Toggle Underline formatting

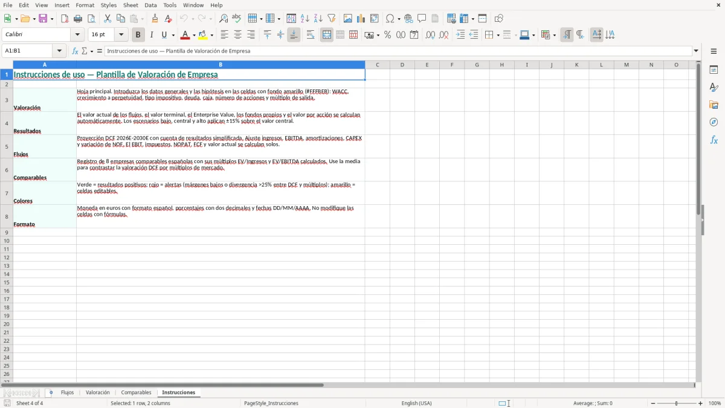[x=164, y=35]
